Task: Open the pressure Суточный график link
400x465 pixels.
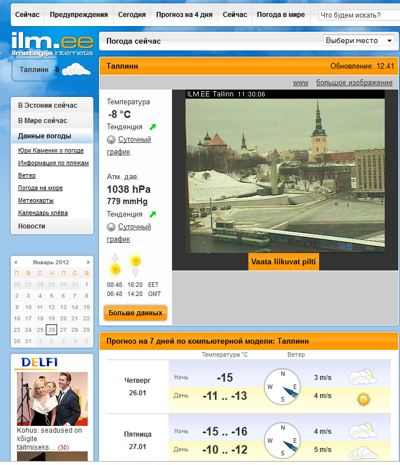Action: pyautogui.click(x=129, y=233)
